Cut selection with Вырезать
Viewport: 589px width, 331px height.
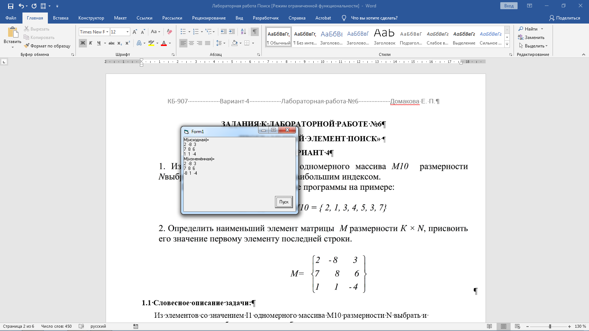coord(36,29)
